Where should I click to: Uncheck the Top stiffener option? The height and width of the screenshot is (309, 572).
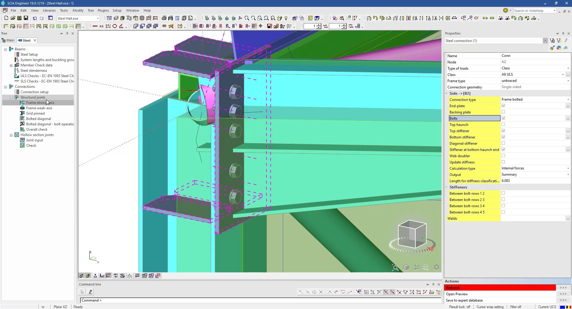(x=503, y=131)
